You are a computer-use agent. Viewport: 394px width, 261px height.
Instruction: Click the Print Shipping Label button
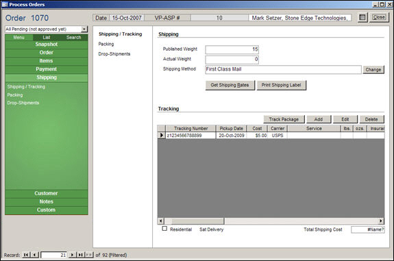pyautogui.click(x=281, y=85)
